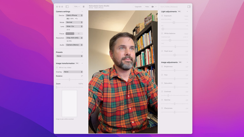Click the Saturation slider handle
244x137 pixels.
click(x=175, y=87)
